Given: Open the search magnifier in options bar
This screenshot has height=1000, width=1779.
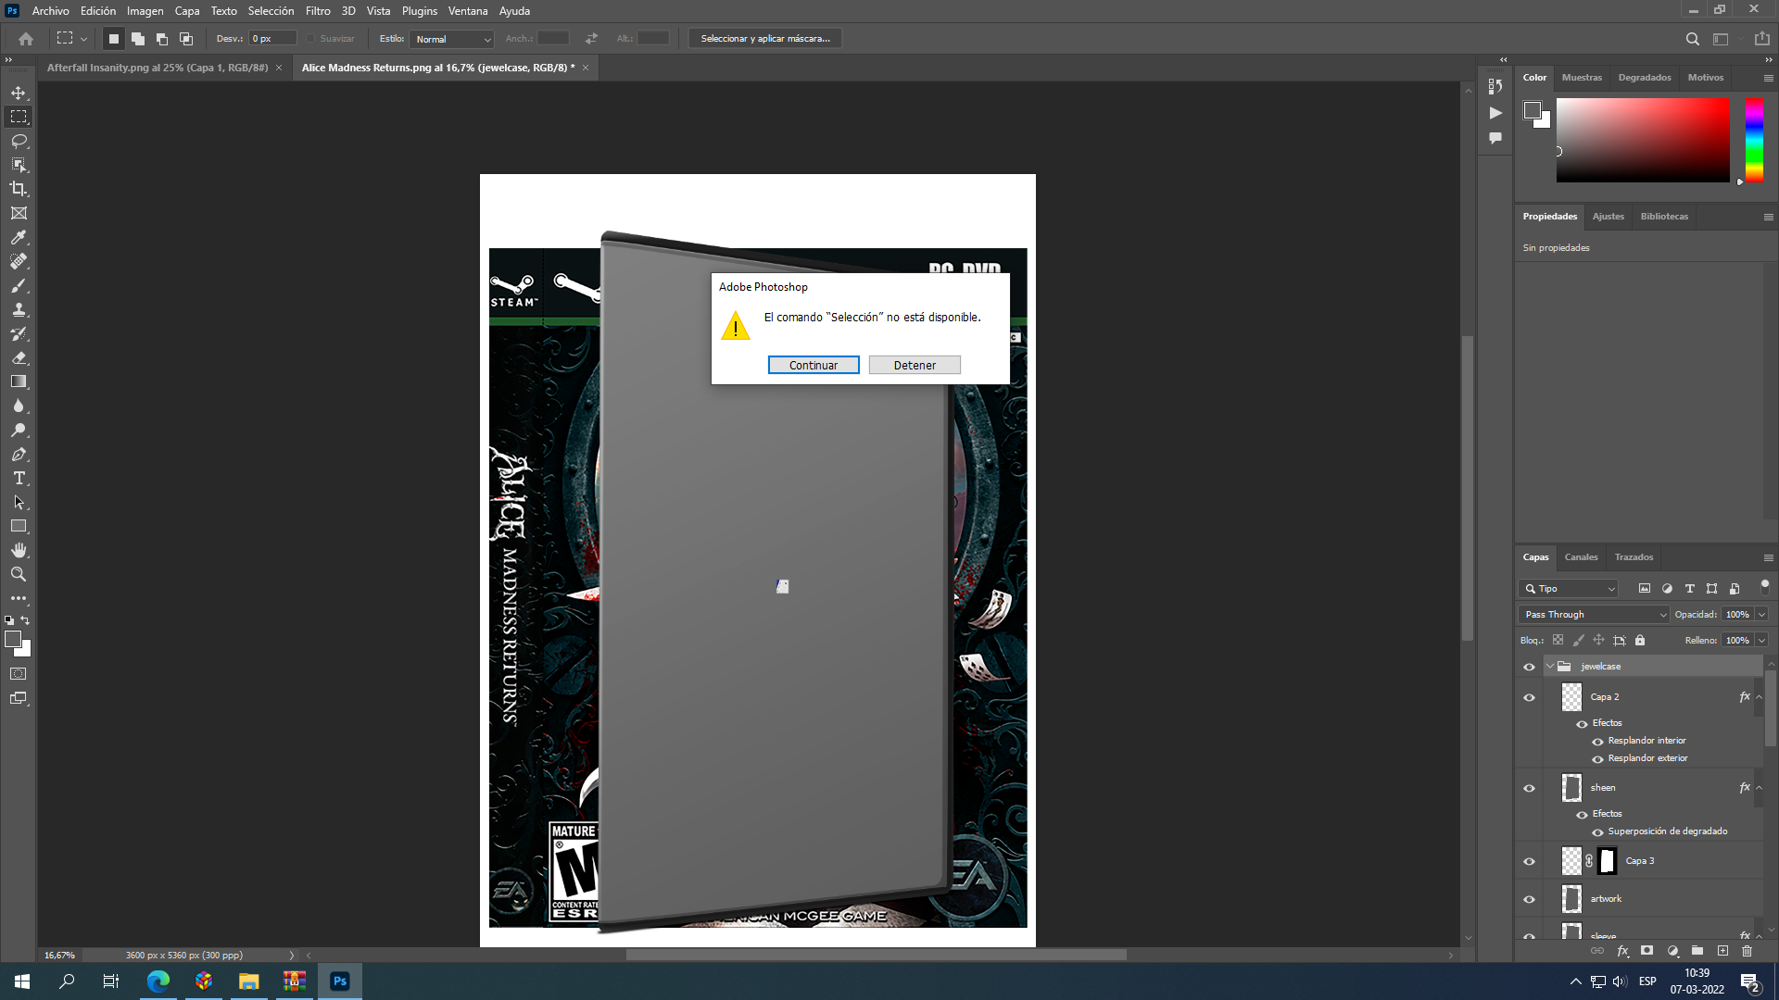Looking at the screenshot, I should (1693, 39).
